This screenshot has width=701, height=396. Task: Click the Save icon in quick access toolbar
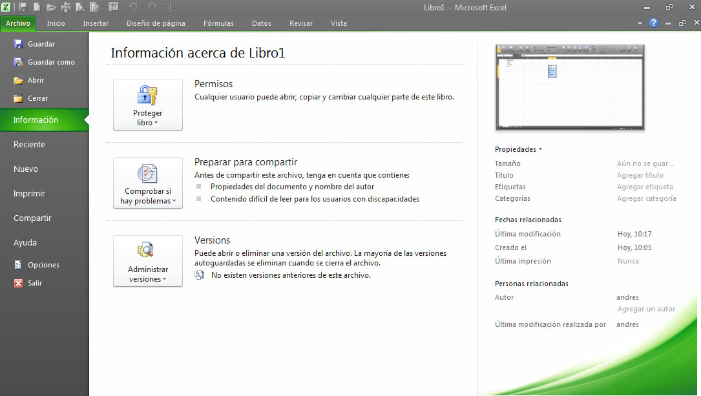pyautogui.click(x=23, y=7)
